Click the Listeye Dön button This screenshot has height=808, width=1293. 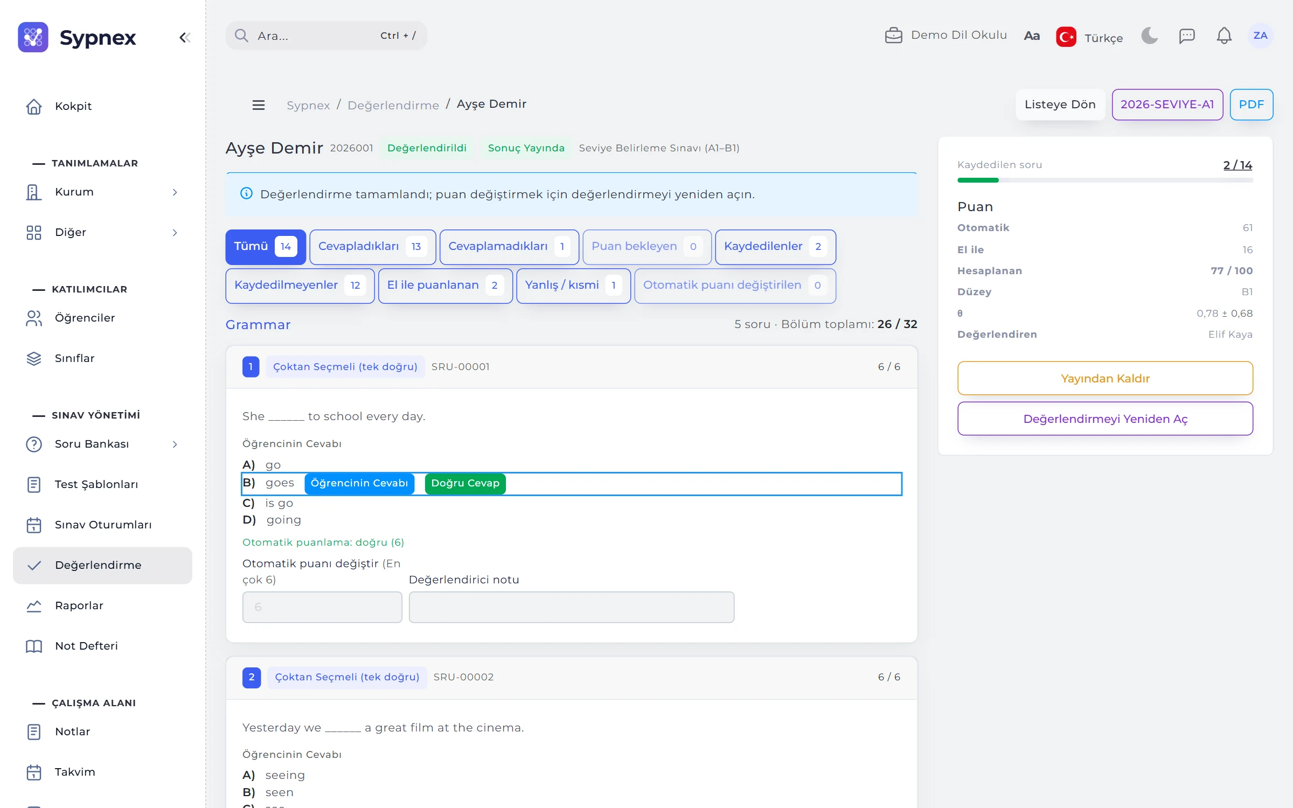pos(1060,105)
